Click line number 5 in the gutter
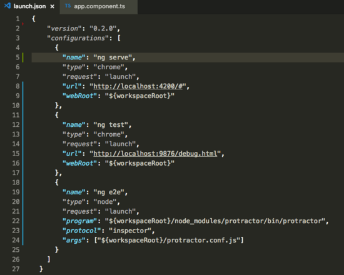The width and height of the screenshot is (344, 275). [18, 57]
